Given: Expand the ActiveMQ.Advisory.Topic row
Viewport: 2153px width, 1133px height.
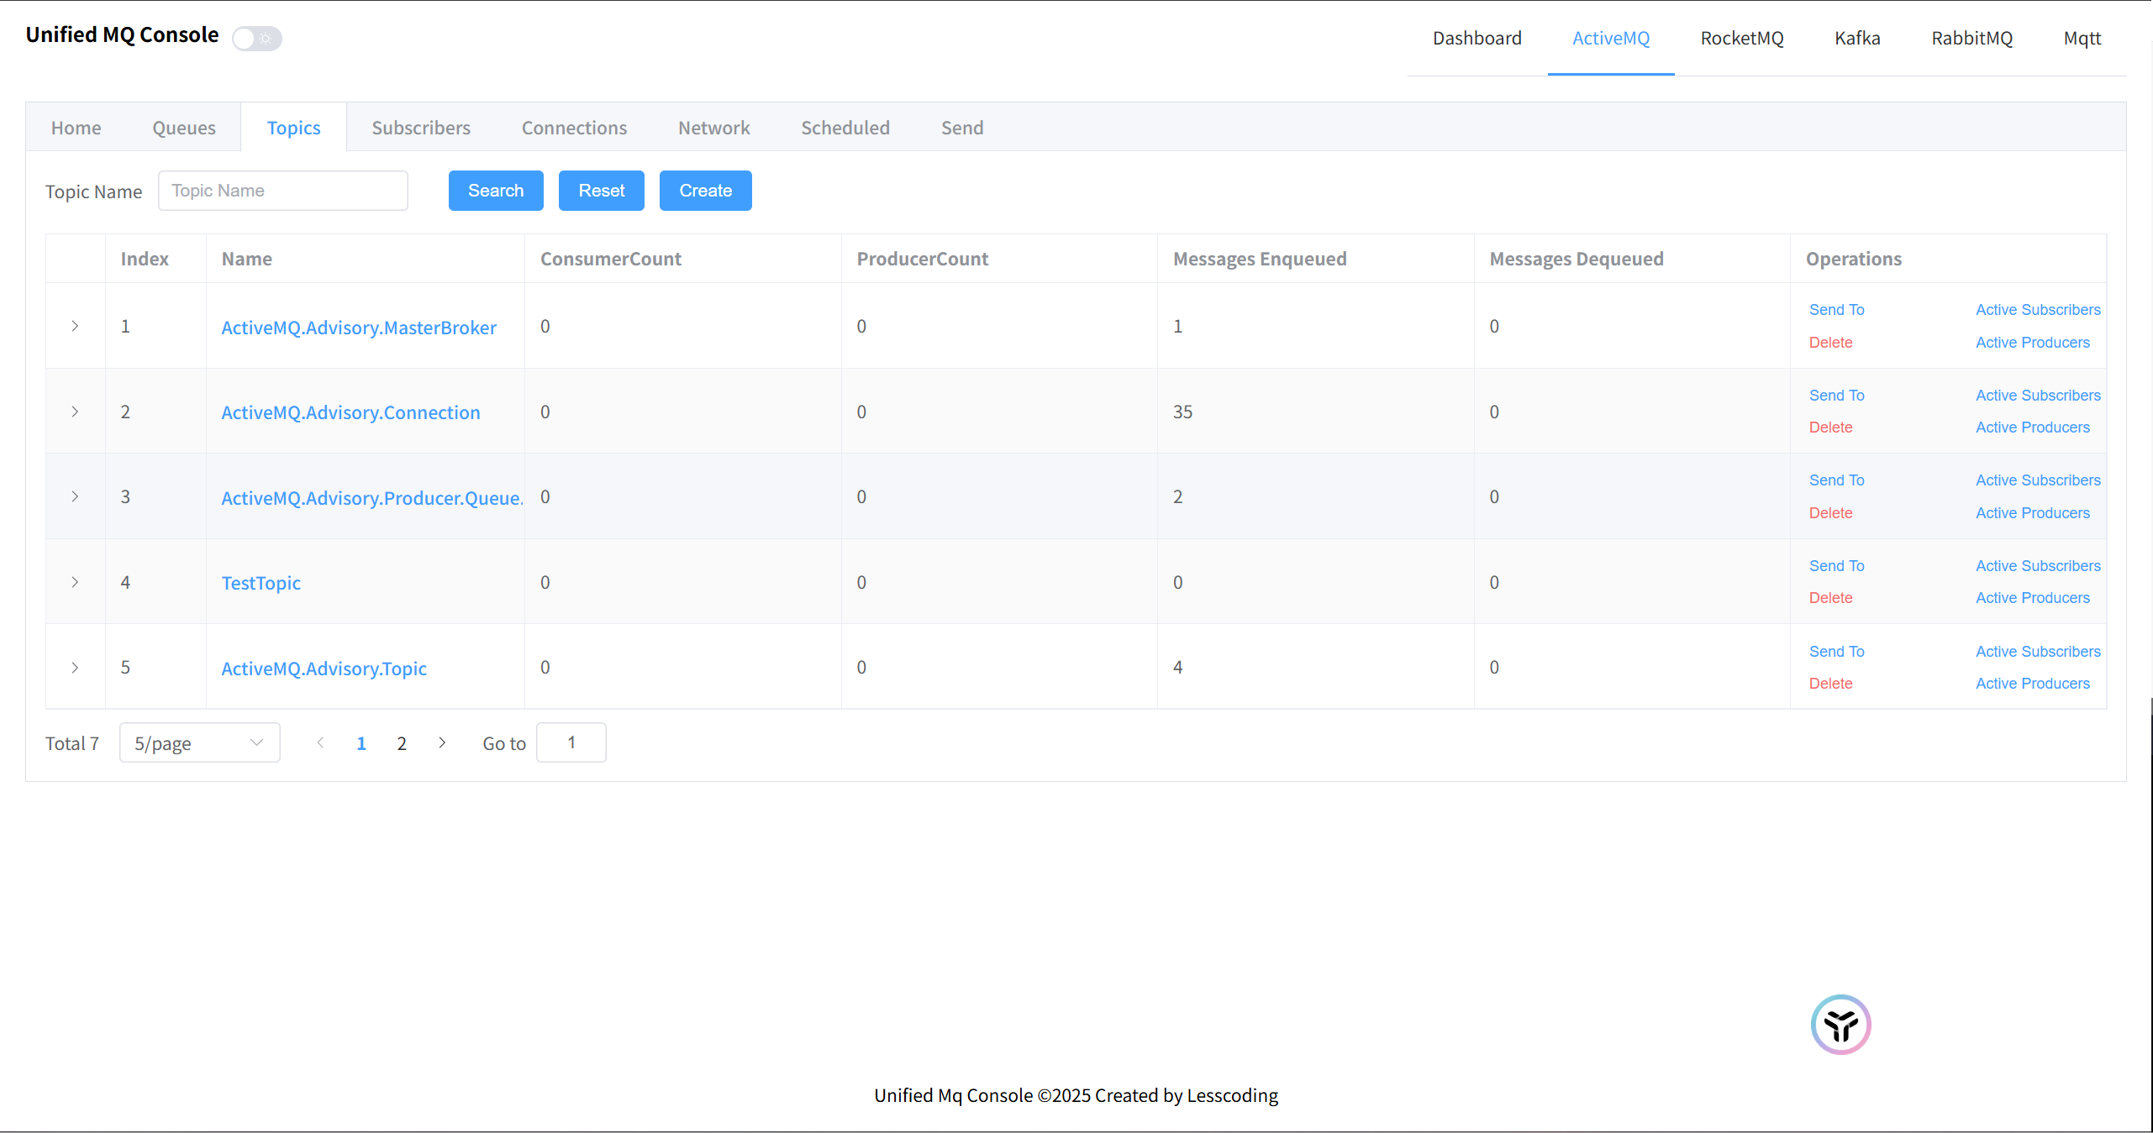Looking at the screenshot, I should pos(75,668).
